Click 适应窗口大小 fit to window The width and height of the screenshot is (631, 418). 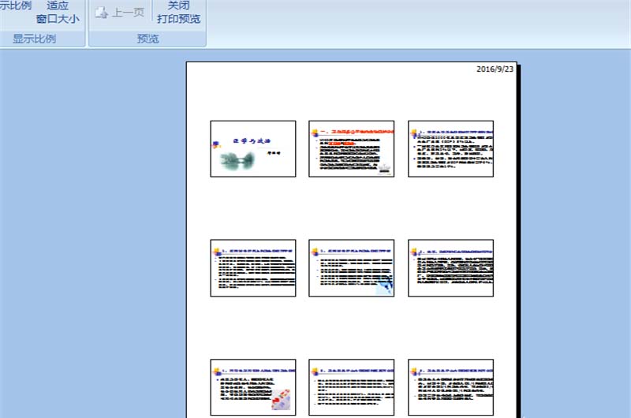pos(58,12)
